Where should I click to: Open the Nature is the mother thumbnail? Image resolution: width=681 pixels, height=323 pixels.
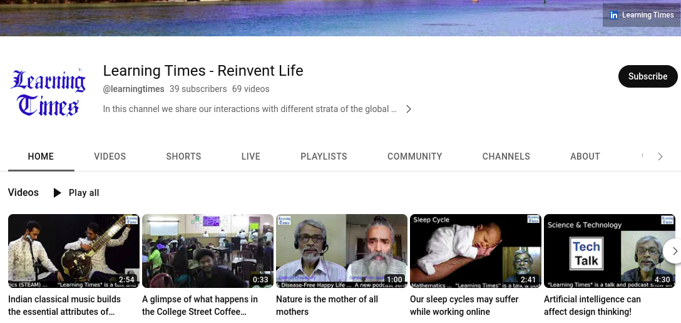(342, 251)
